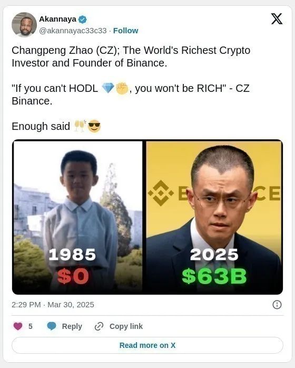Like the tweet with the heart icon
The height and width of the screenshot is (368, 295).
click(18, 326)
